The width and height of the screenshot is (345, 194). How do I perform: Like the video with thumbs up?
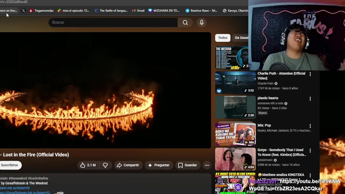(88, 165)
